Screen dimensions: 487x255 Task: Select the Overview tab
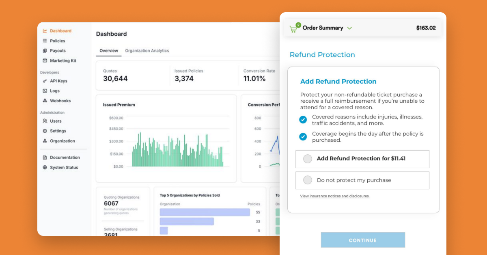point(109,51)
